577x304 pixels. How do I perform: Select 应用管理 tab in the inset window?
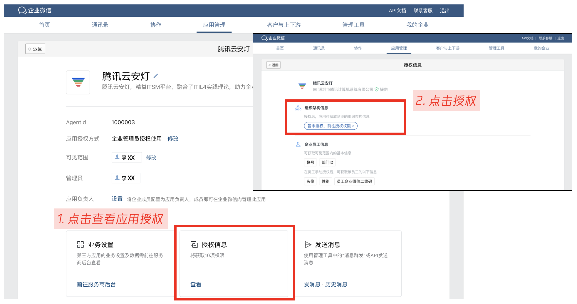399,48
